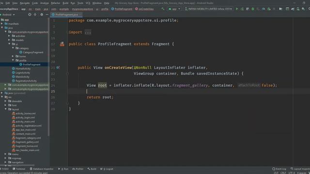Collapse the profile package
Screen dimensions: 310x174
tap(13, 60)
